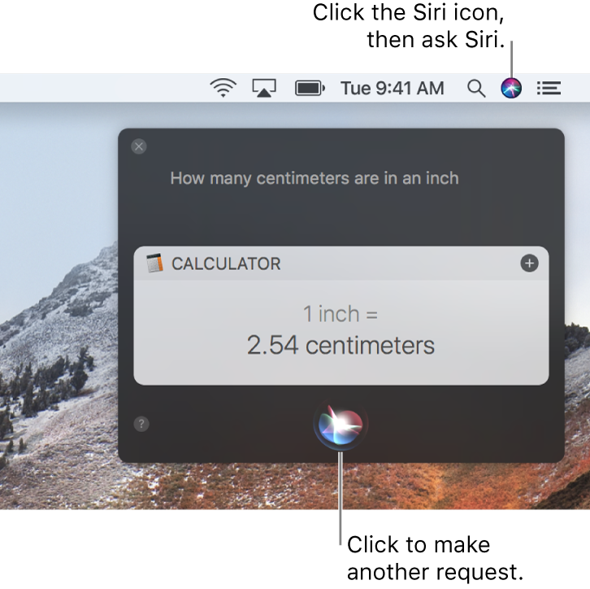Click the Tue 9:41 AM clock

[392, 89]
